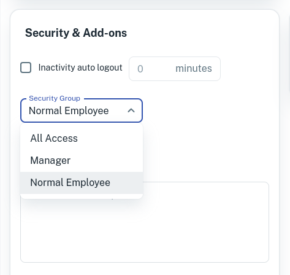Click the minutes unit suffix text

[x=194, y=68]
